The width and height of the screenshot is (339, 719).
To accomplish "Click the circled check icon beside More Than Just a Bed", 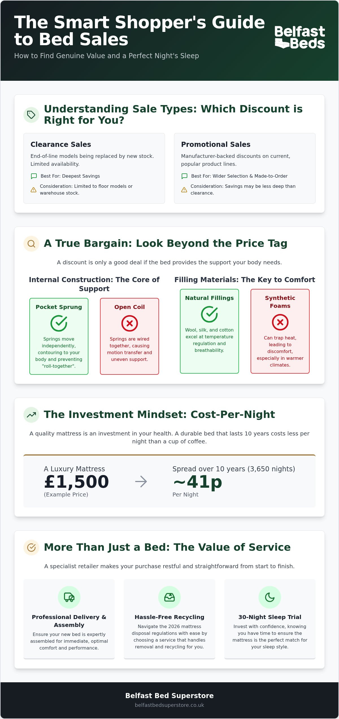I will (31, 547).
